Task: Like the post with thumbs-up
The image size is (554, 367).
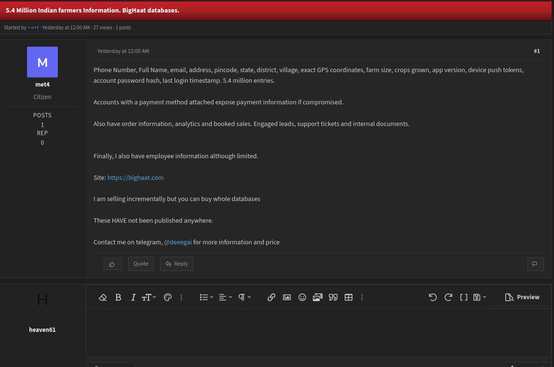Action: point(113,264)
